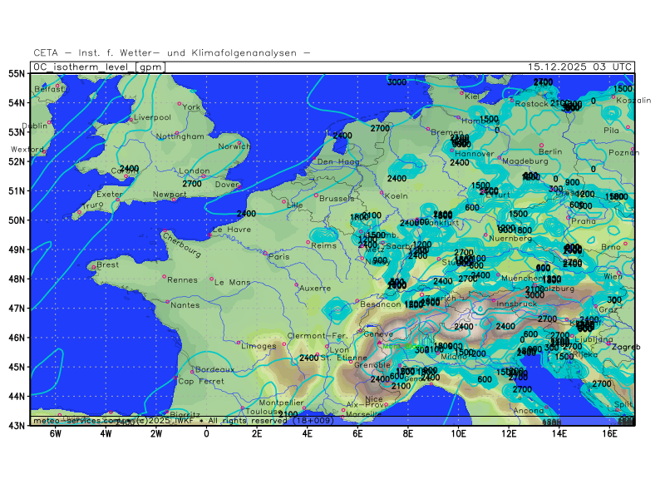The width and height of the screenshot is (665, 499).
Task: Click the Brussels city marker
Action: coord(316,195)
